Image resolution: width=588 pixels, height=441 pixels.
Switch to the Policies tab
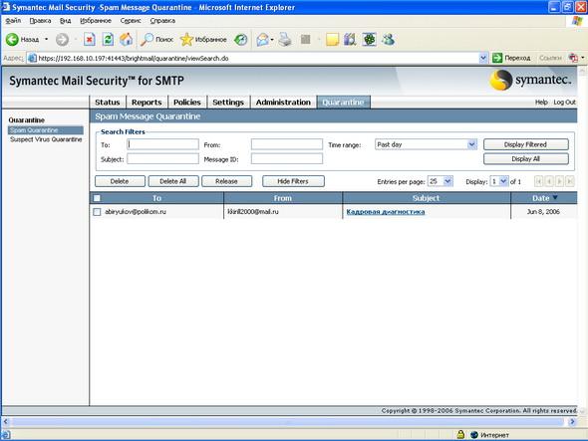pyautogui.click(x=187, y=102)
